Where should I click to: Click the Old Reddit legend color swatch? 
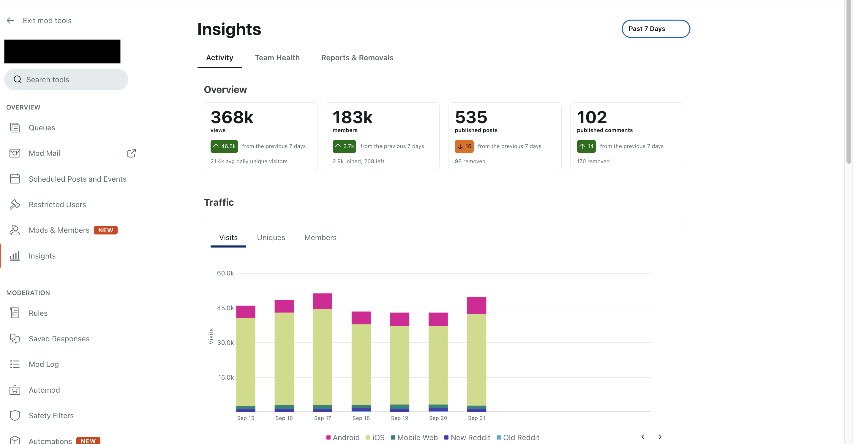[x=499, y=438]
